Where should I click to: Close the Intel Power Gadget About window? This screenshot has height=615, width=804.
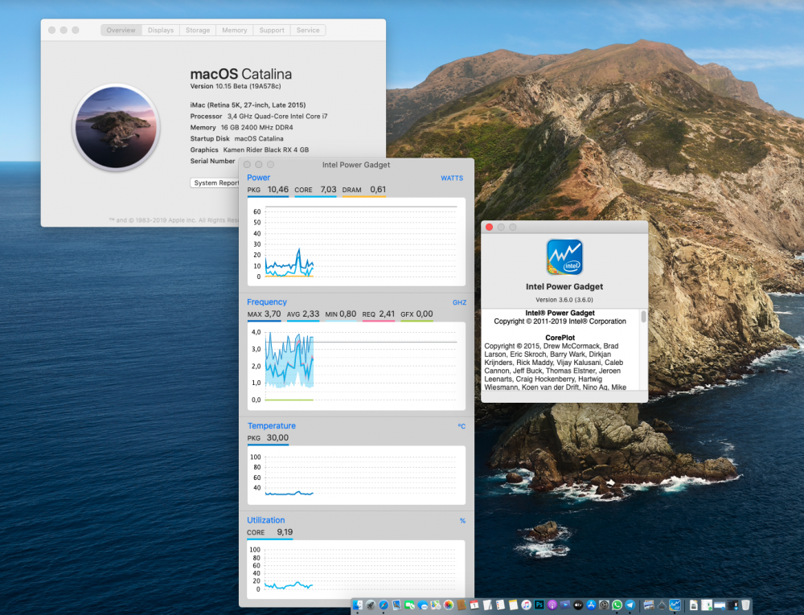click(x=489, y=227)
